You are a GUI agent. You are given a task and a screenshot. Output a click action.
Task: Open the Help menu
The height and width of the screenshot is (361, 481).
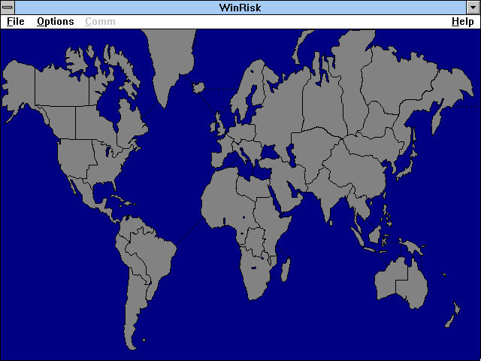click(x=462, y=22)
